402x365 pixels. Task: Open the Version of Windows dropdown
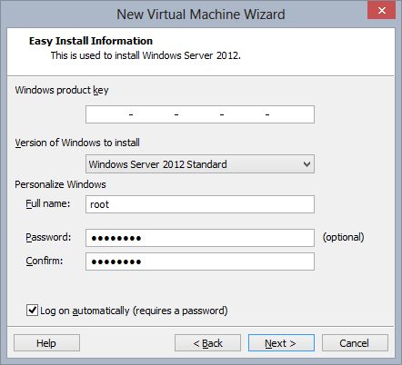tap(200, 164)
